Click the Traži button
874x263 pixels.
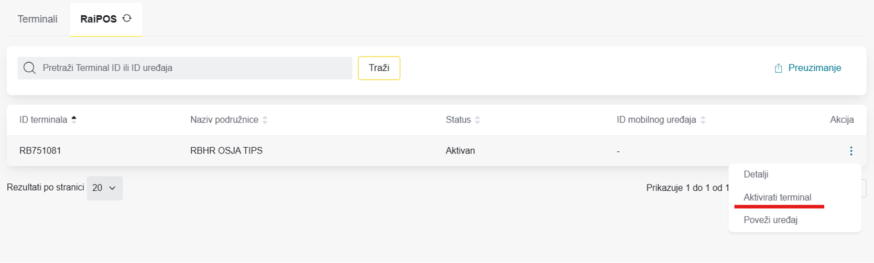[379, 68]
